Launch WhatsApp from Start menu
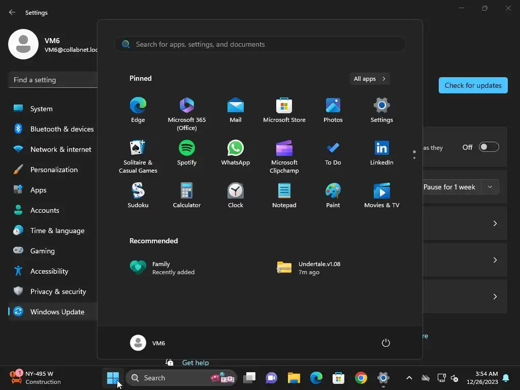Image resolution: width=520 pixels, height=390 pixels. point(236,152)
